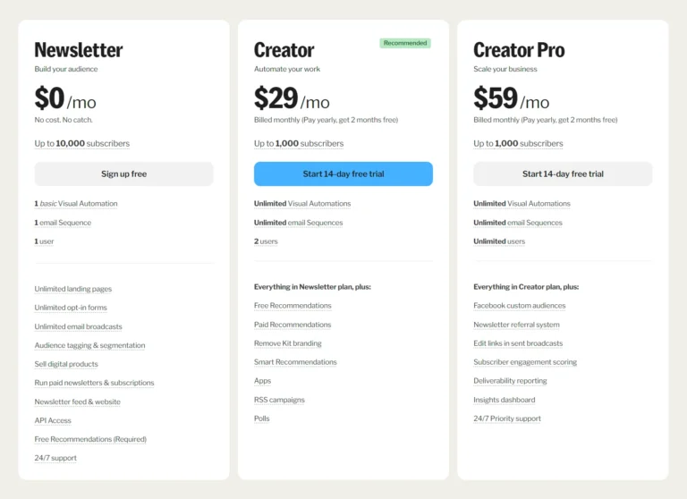The image size is (687, 499).
Task: Click the Recommended badge on Creator plan
Action: [x=404, y=43]
